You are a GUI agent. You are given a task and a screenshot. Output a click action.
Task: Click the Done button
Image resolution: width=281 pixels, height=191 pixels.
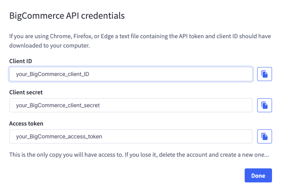click(x=258, y=175)
